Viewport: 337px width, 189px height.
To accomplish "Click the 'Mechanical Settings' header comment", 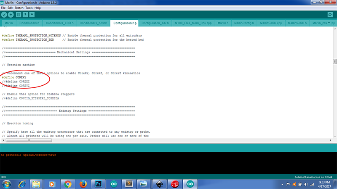I will [69, 52].
